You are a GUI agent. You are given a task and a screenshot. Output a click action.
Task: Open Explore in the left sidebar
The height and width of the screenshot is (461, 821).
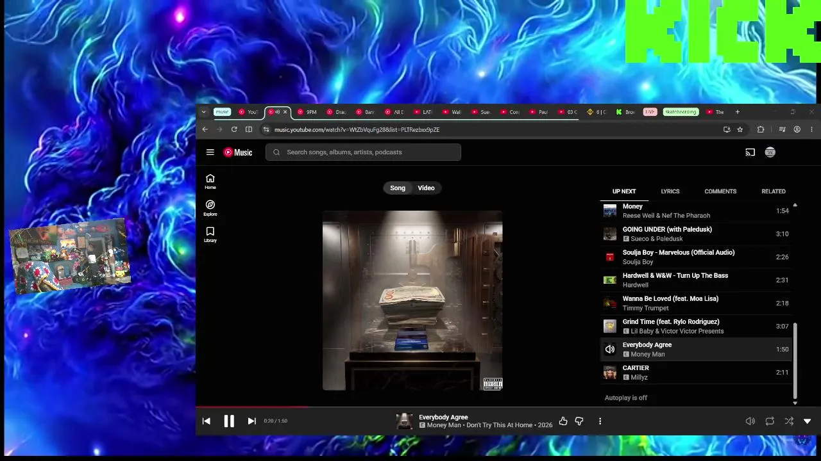point(210,208)
